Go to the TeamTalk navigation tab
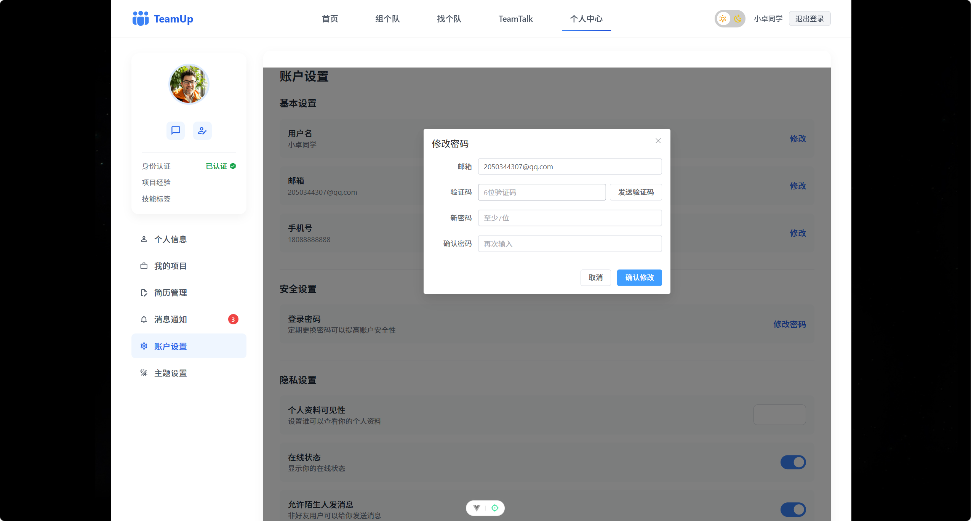 click(x=515, y=19)
